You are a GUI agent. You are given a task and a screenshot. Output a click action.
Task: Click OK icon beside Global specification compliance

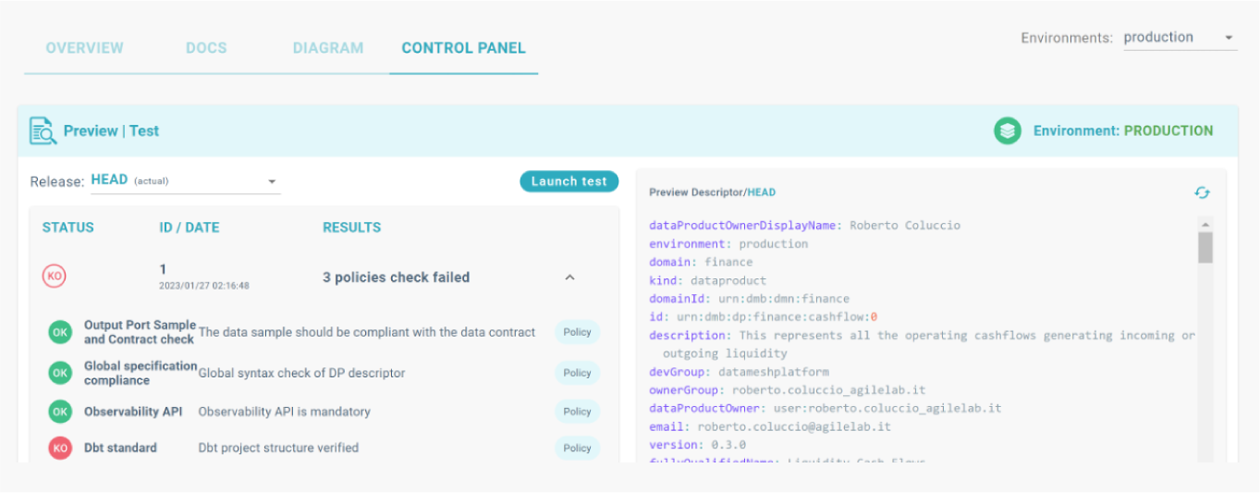tap(60, 373)
